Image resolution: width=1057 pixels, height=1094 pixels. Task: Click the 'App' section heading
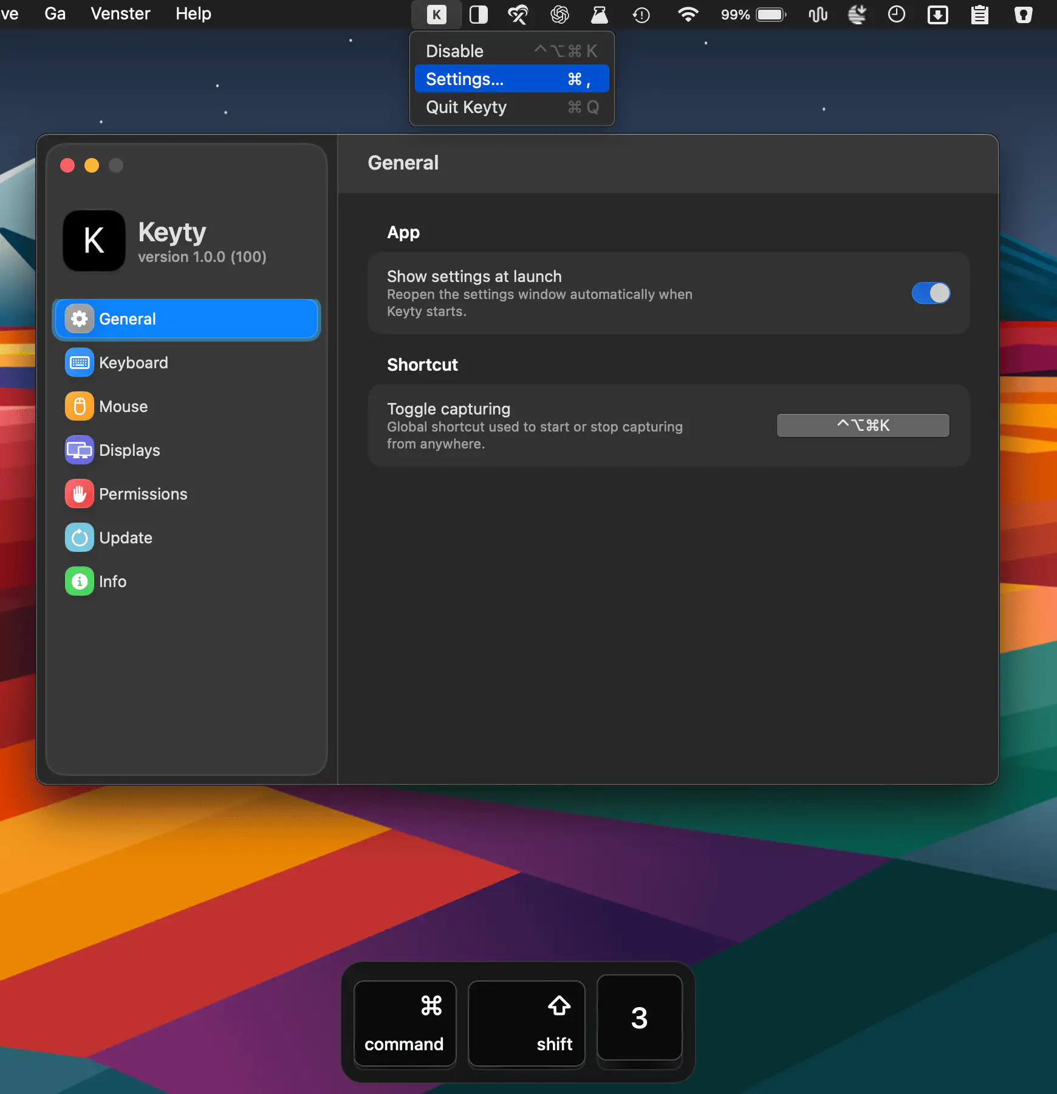pyautogui.click(x=404, y=233)
